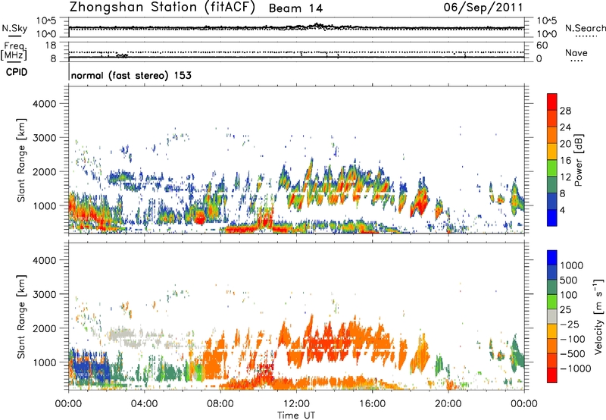Click the 04:00 time axis label

(145, 404)
